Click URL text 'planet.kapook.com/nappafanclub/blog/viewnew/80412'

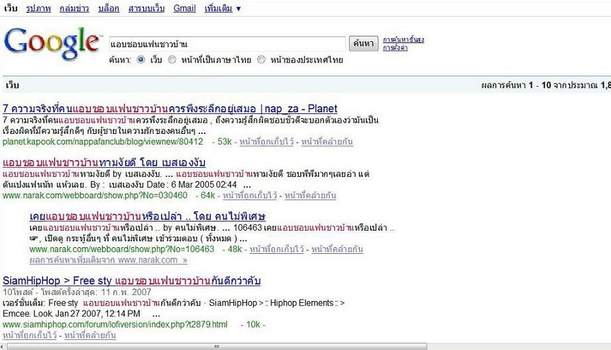tap(103, 142)
